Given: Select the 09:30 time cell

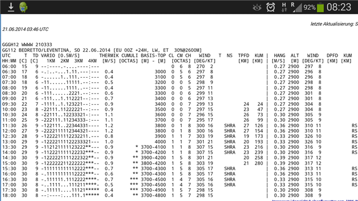Looking at the screenshot, I should 9,104.
